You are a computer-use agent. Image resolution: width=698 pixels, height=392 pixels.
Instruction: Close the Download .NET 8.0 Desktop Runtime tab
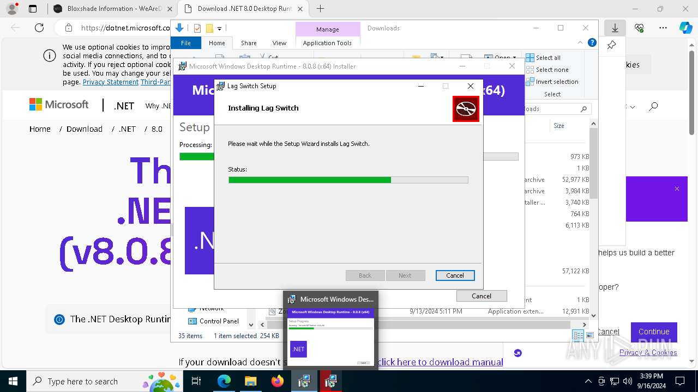click(301, 9)
